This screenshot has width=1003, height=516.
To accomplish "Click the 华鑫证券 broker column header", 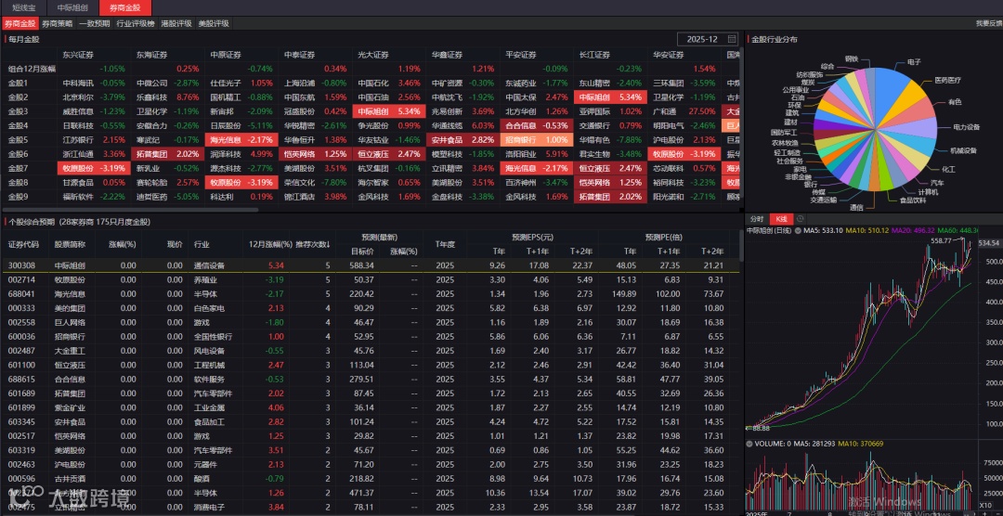I will [x=447, y=55].
